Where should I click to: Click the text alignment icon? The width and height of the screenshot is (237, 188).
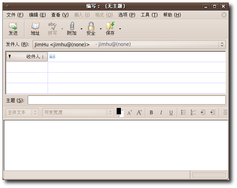point(225,112)
